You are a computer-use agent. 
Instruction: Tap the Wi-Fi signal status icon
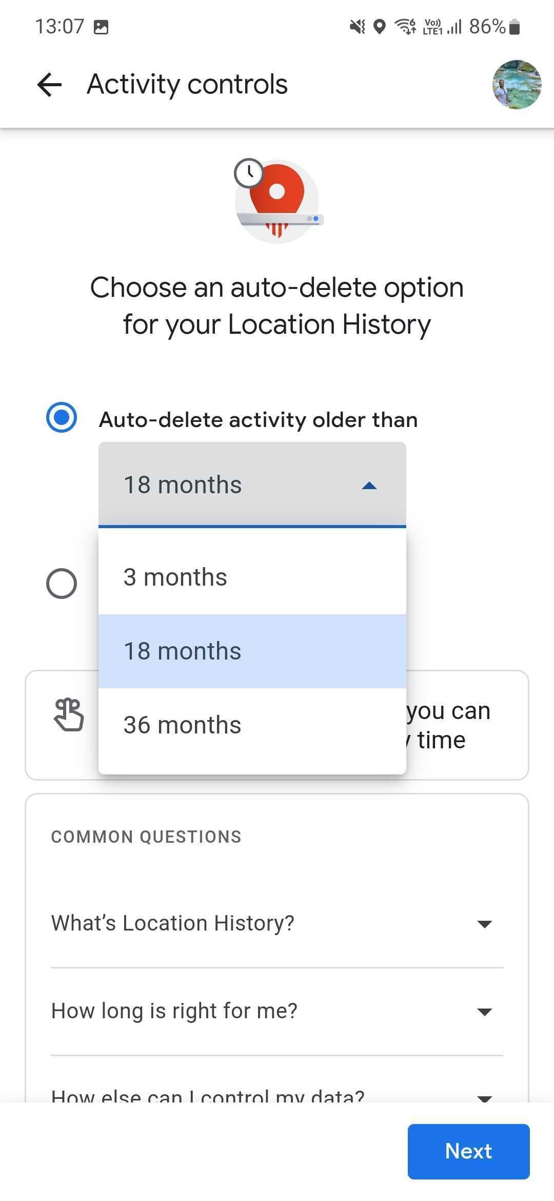click(x=405, y=26)
